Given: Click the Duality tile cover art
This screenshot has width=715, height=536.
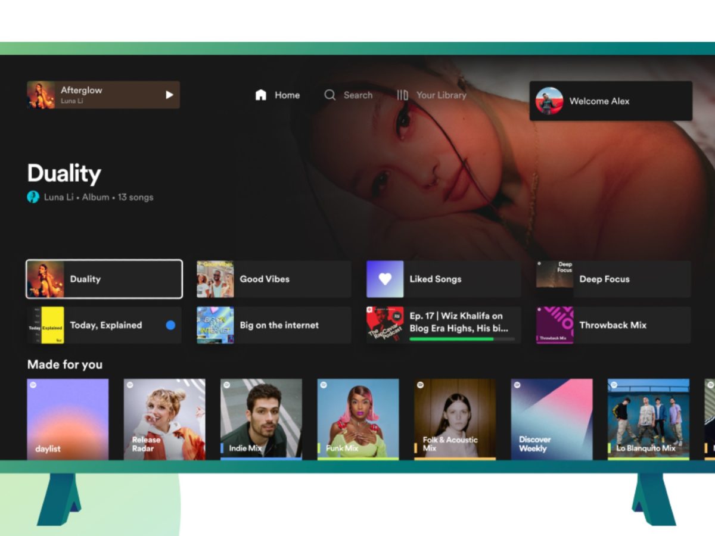Looking at the screenshot, I should (46, 279).
